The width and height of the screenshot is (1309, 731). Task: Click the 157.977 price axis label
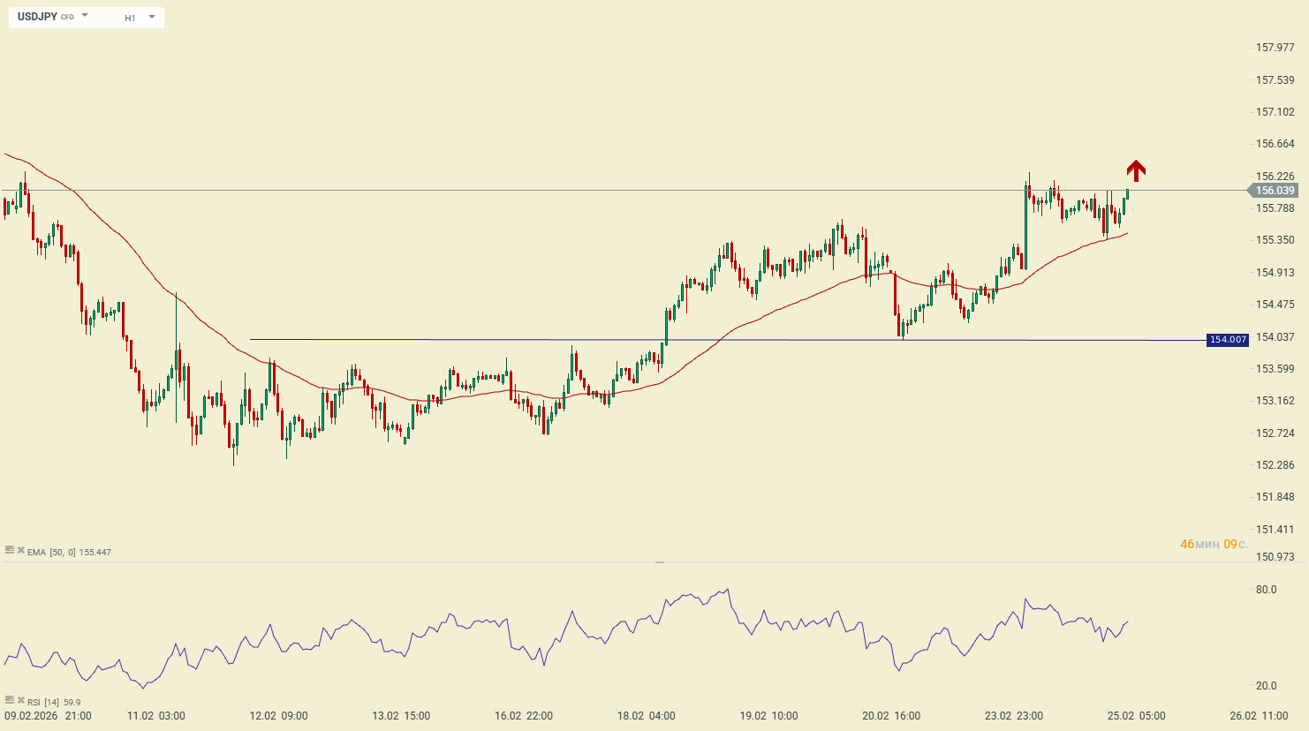pos(1275,48)
